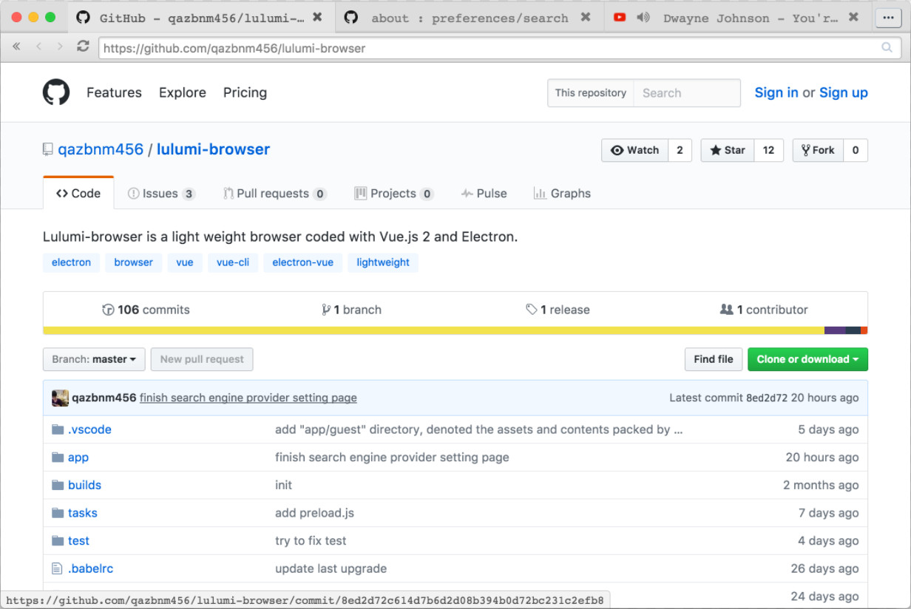
Task: Open the .babelrc file link
Action: 90,568
